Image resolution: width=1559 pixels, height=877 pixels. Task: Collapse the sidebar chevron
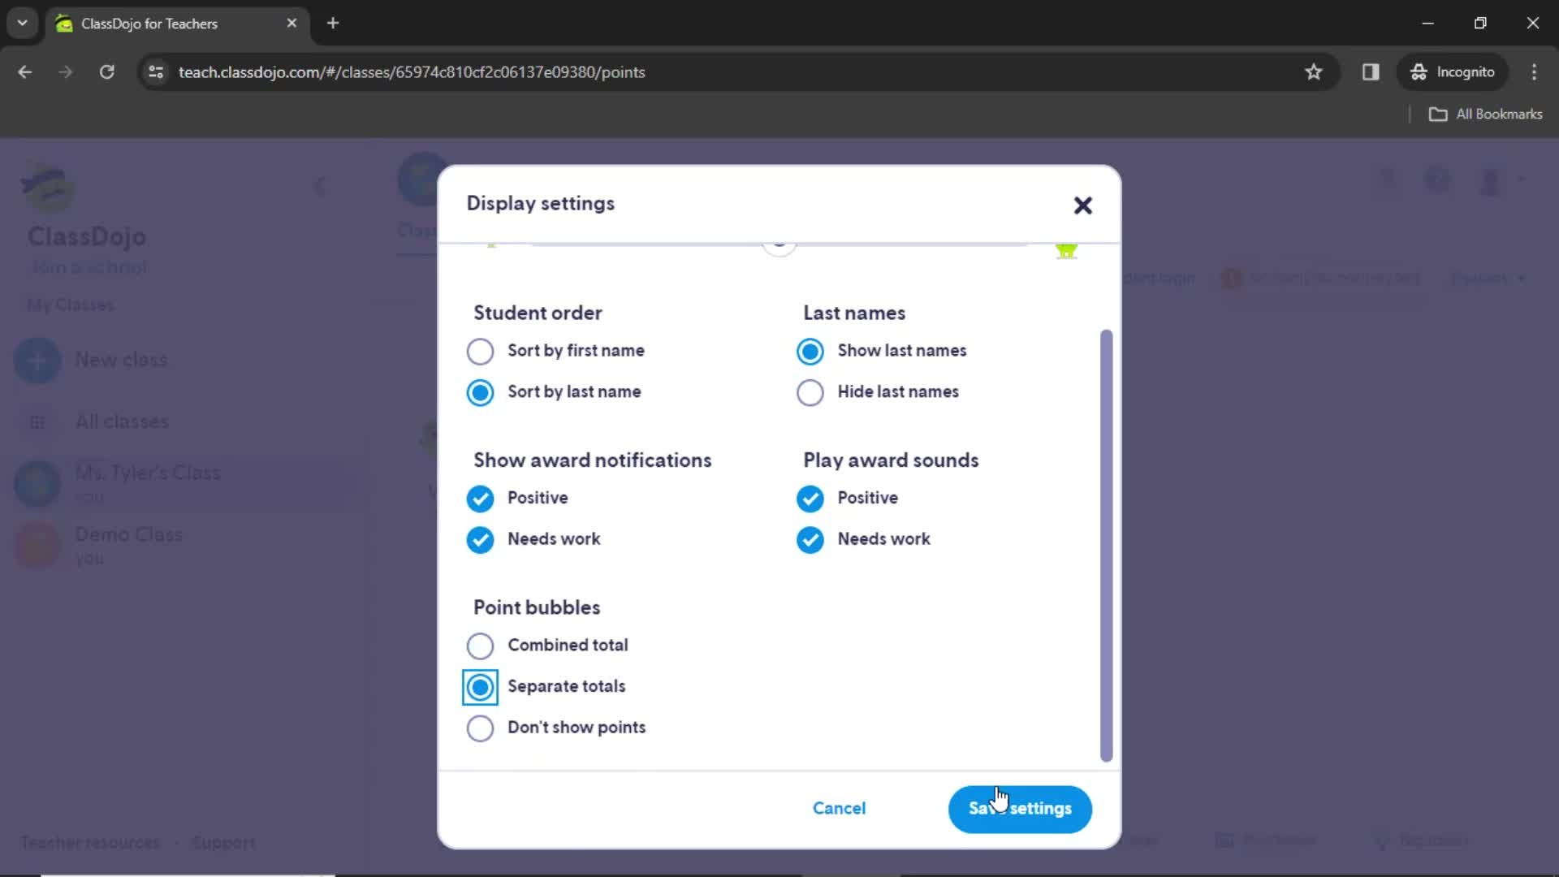pyautogui.click(x=320, y=187)
